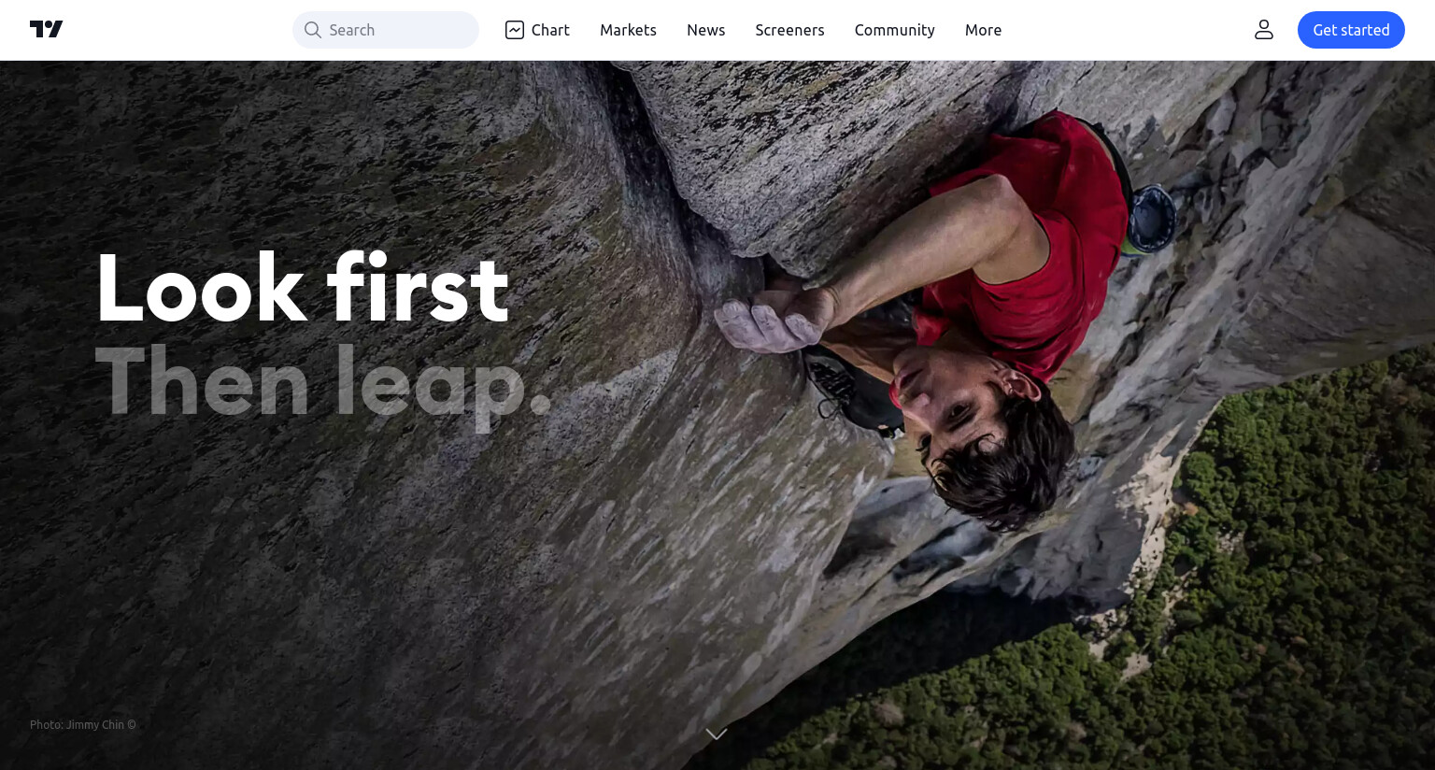1435x770 pixels.
Task: Select the Community nav item
Action: coord(894,30)
